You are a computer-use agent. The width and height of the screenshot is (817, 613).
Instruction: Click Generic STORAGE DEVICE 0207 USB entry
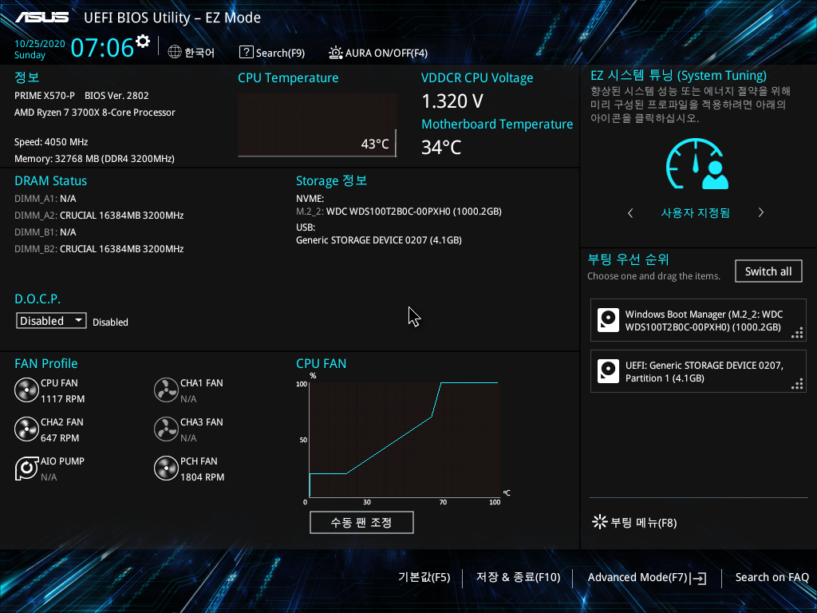379,239
